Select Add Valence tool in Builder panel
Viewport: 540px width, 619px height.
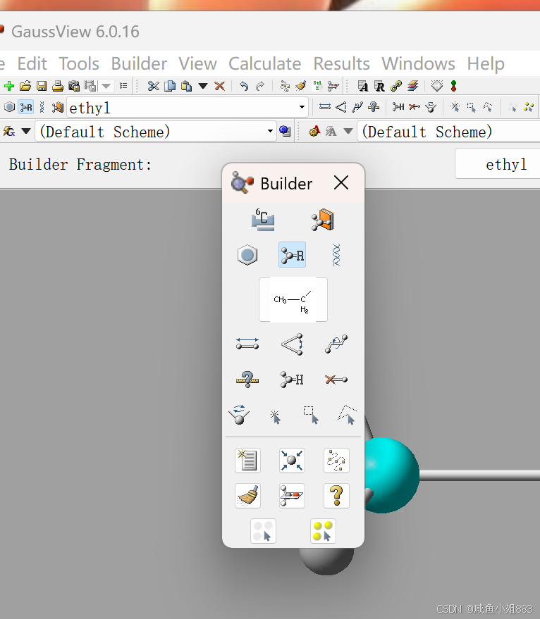(292, 380)
